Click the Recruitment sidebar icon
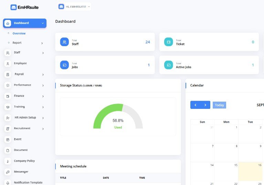Image resolution: width=264 pixels, height=185 pixels. pyautogui.click(x=8, y=129)
